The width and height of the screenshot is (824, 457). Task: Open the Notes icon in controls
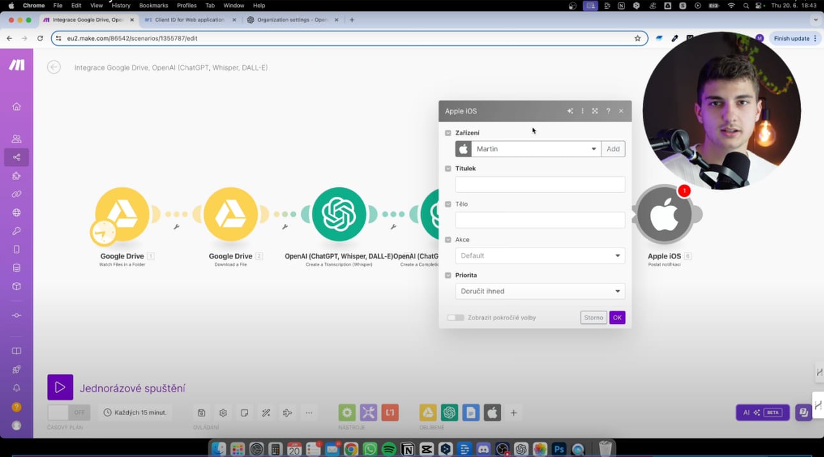245,412
